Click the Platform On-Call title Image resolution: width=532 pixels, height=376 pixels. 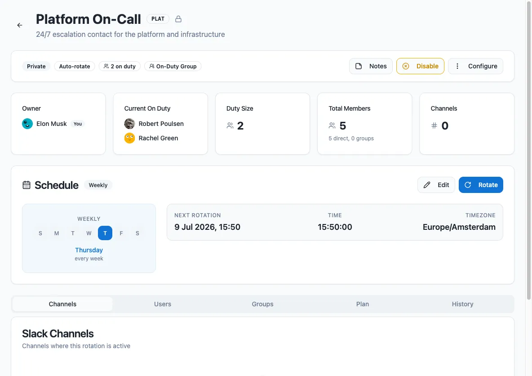click(x=88, y=19)
